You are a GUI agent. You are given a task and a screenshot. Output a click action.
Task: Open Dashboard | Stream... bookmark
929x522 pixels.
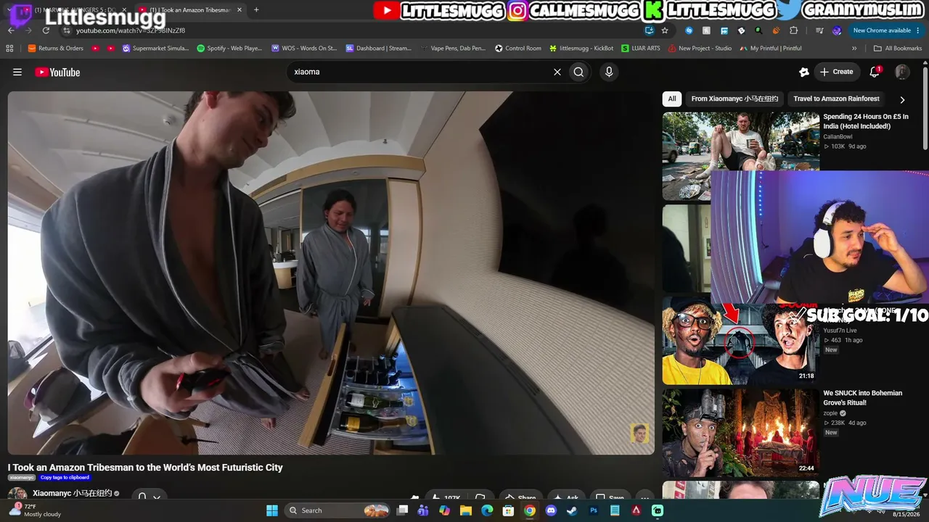[x=378, y=49]
